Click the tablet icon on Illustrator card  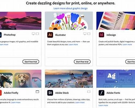point(89,34)
